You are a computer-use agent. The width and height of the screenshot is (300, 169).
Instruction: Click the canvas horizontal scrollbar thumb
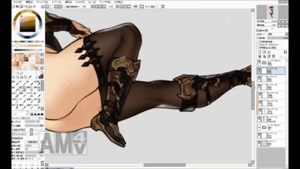coord(165,165)
